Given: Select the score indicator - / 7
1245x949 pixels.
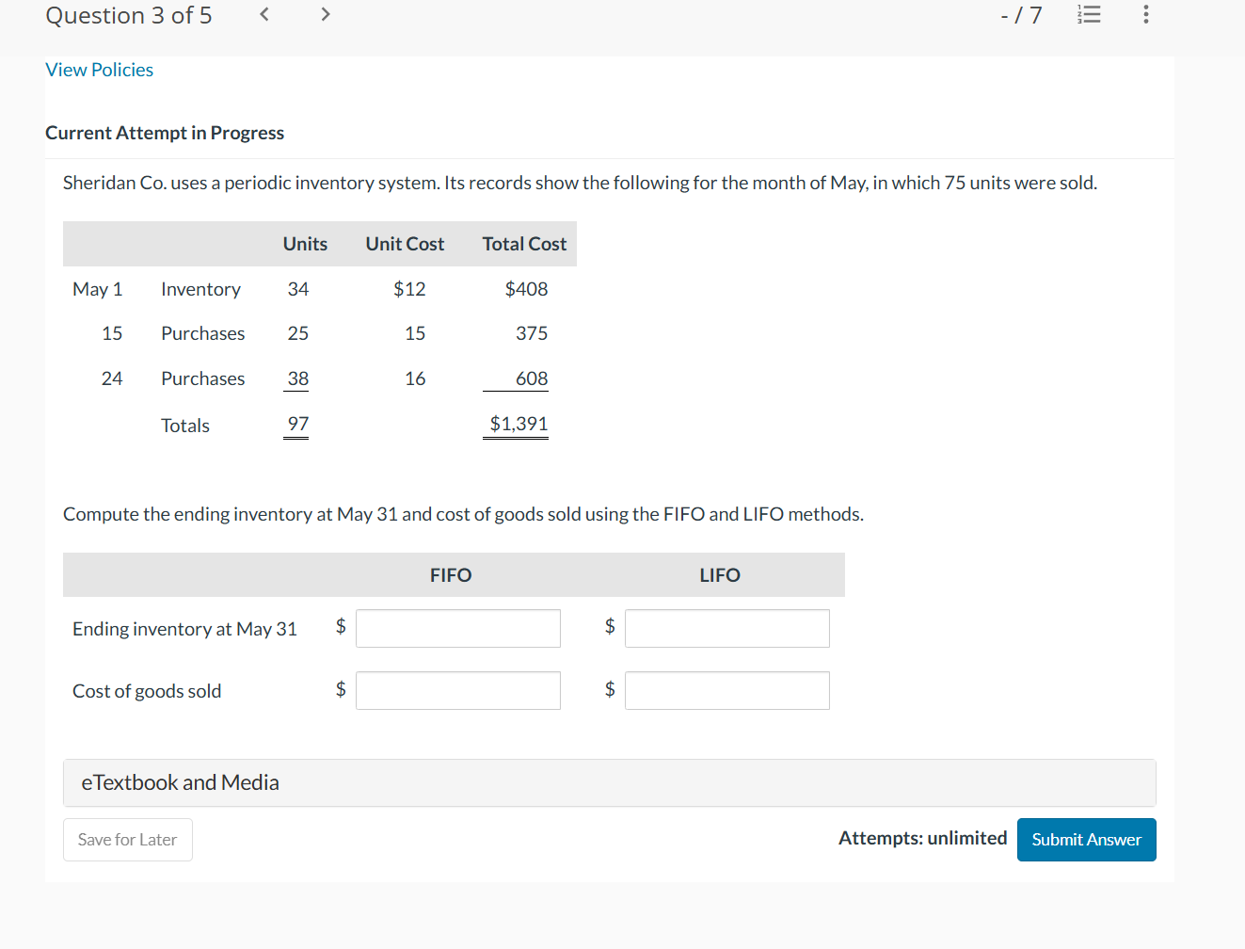Looking at the screenshot, I should 1021,15.
